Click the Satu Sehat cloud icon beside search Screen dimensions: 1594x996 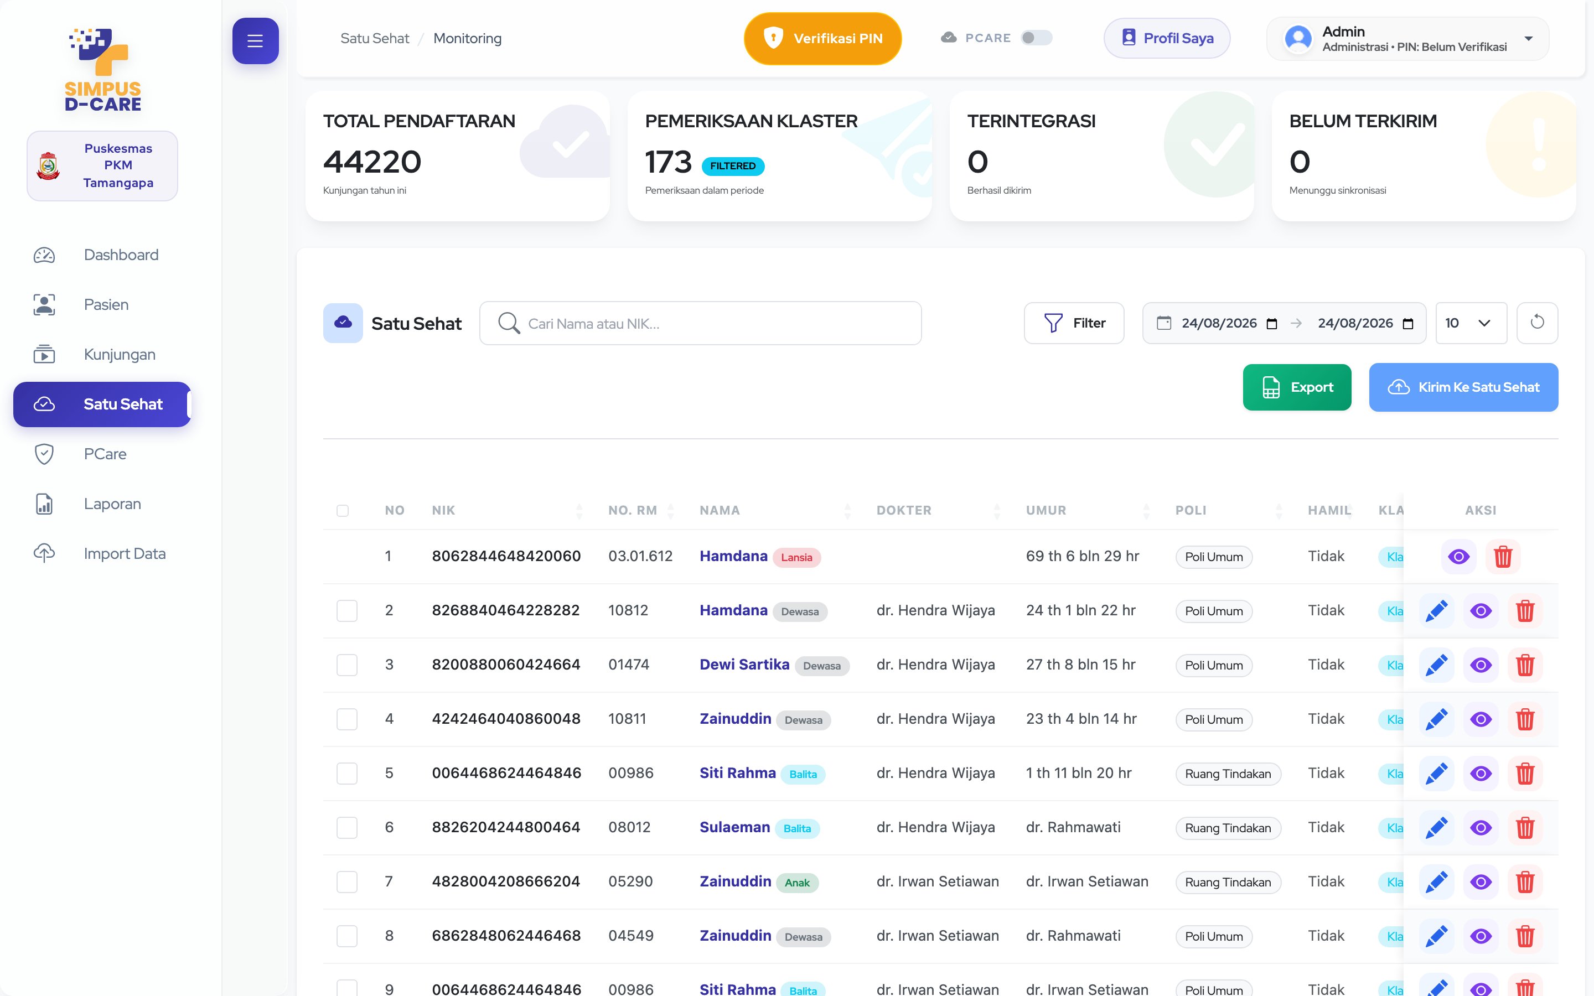343,323
